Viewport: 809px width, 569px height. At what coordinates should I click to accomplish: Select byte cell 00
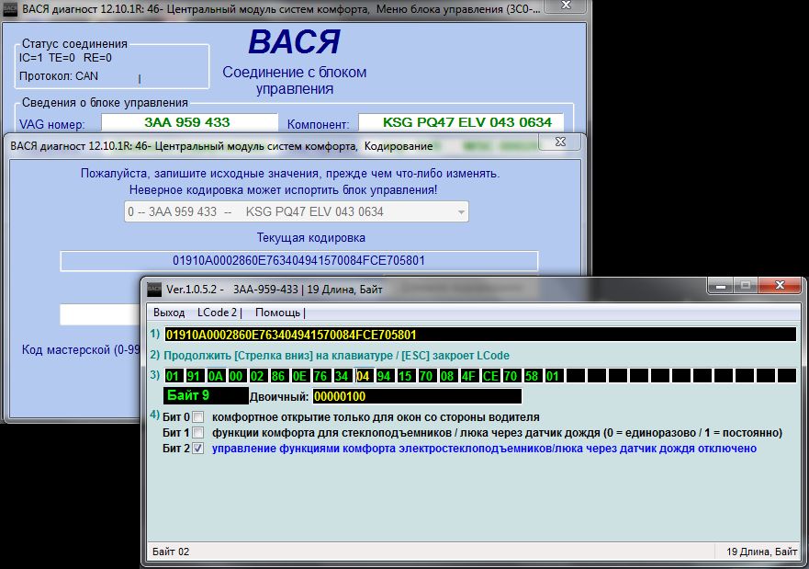click(x=236, y=376)
